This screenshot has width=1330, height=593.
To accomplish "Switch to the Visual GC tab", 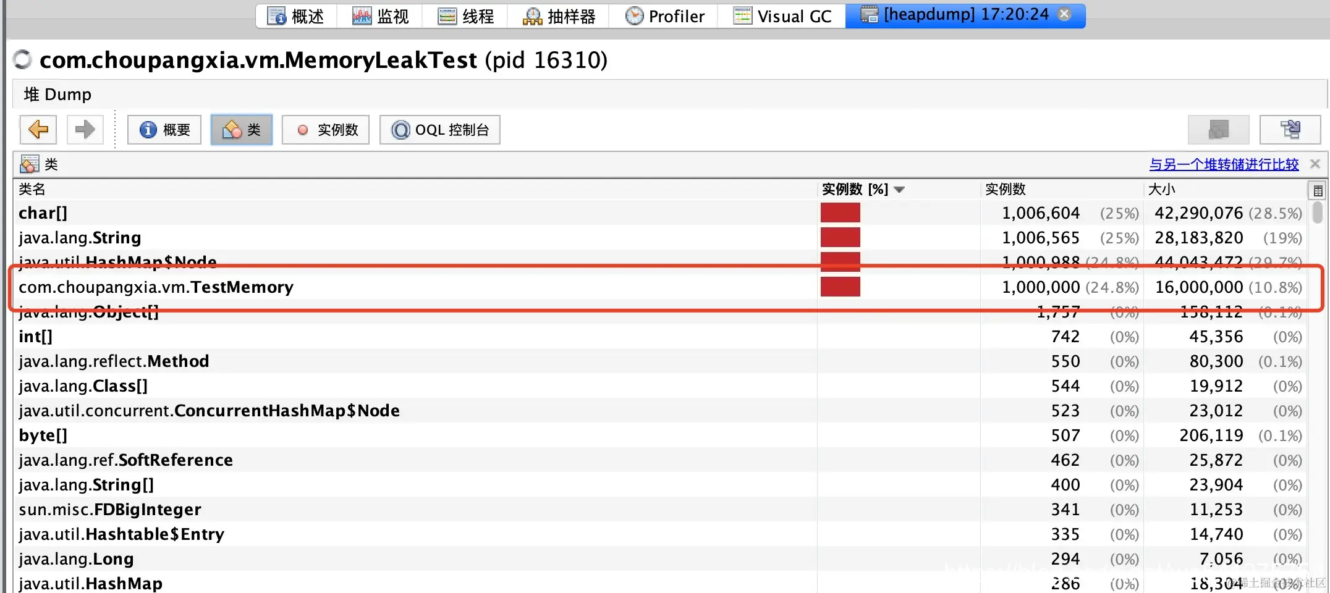I will coord(782,16).
